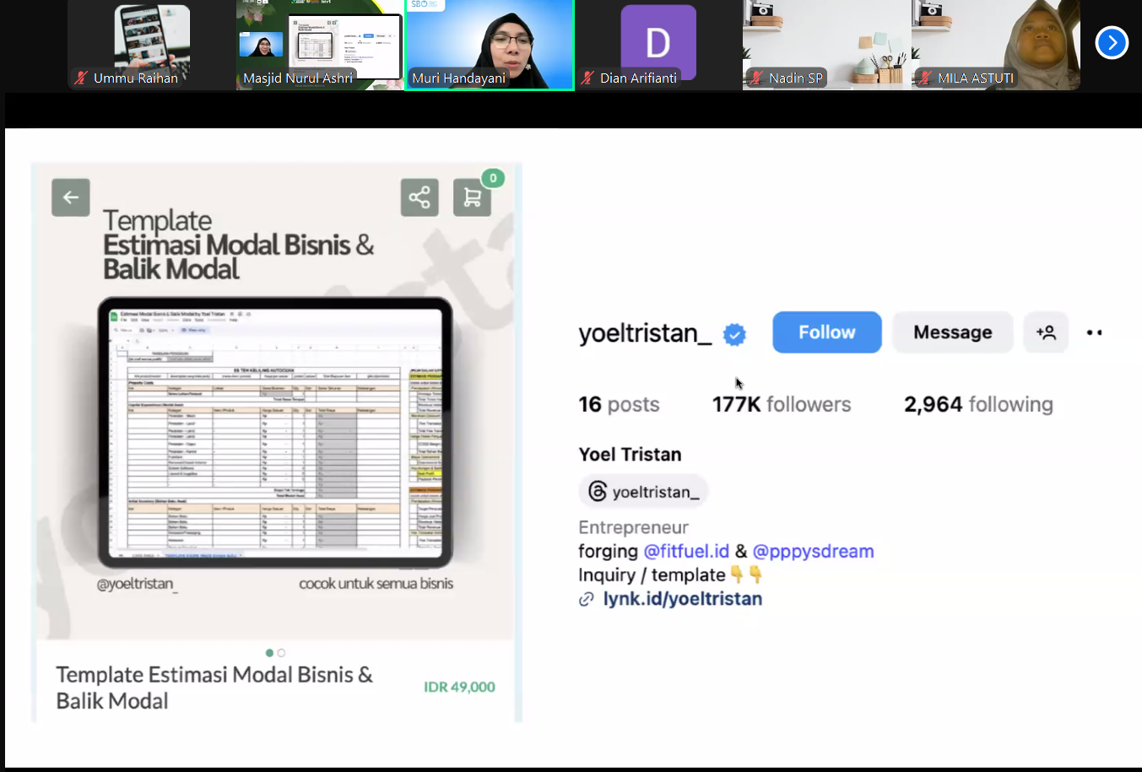The image size is (1142, 772).
Task: Click the Threads yoeltristan_ badge
Action: (x=644, y=492)
